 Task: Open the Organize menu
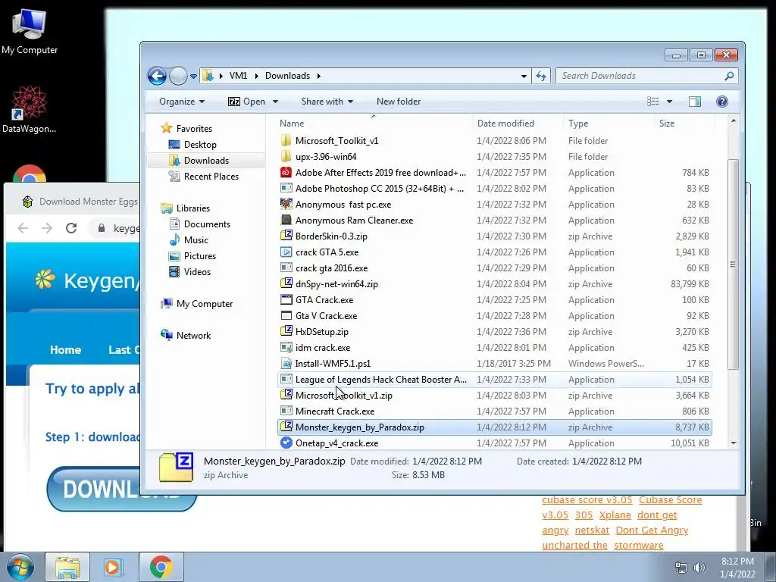point(182,102)
